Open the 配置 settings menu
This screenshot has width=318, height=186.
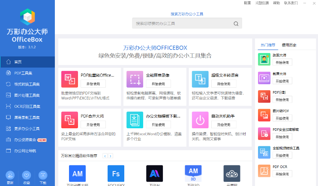point(247,3)
